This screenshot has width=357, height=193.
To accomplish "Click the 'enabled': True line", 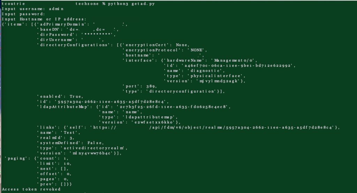I will 60,96.
